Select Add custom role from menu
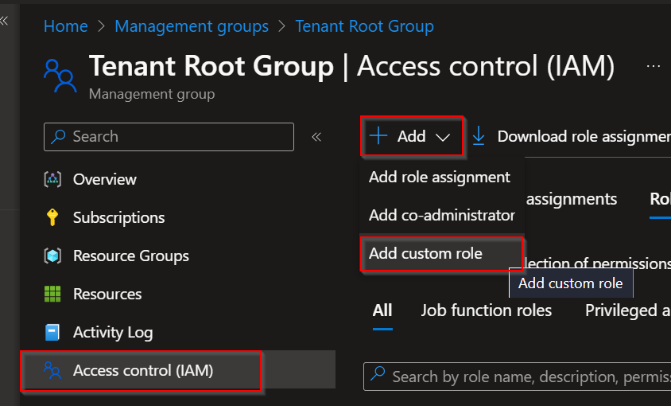Screen dimensions: 671x406 tap(441, 254)
